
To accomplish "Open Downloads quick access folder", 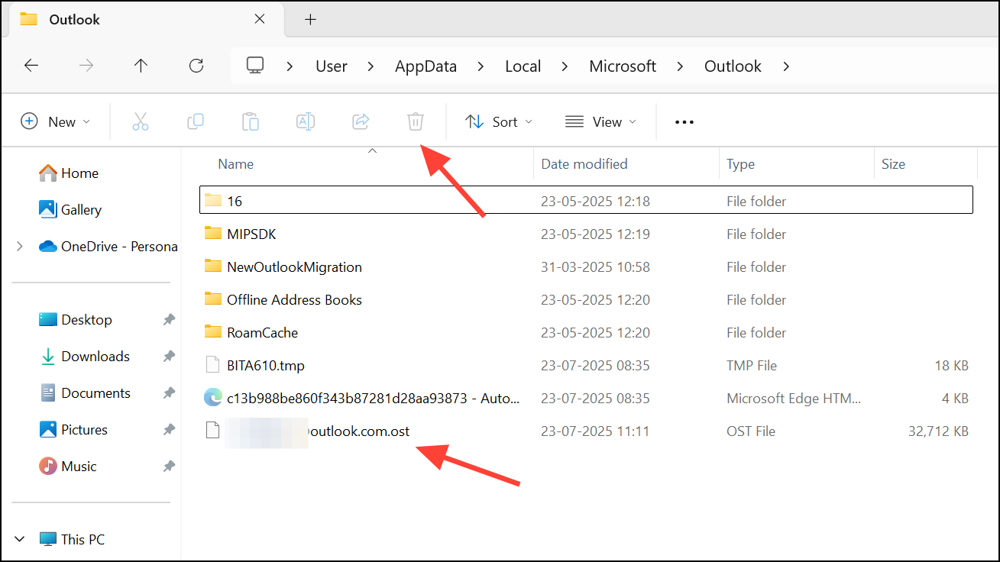I will [x=85, y=356].
